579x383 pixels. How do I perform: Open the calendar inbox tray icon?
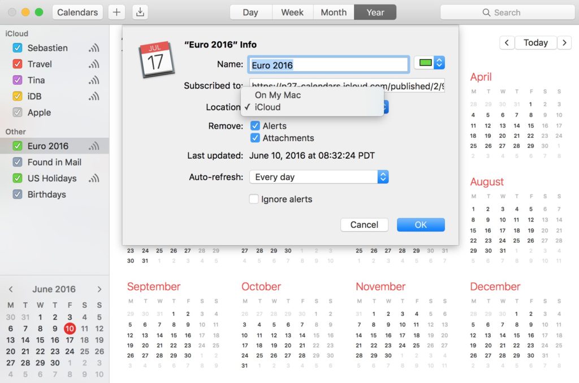click(140, 12)
